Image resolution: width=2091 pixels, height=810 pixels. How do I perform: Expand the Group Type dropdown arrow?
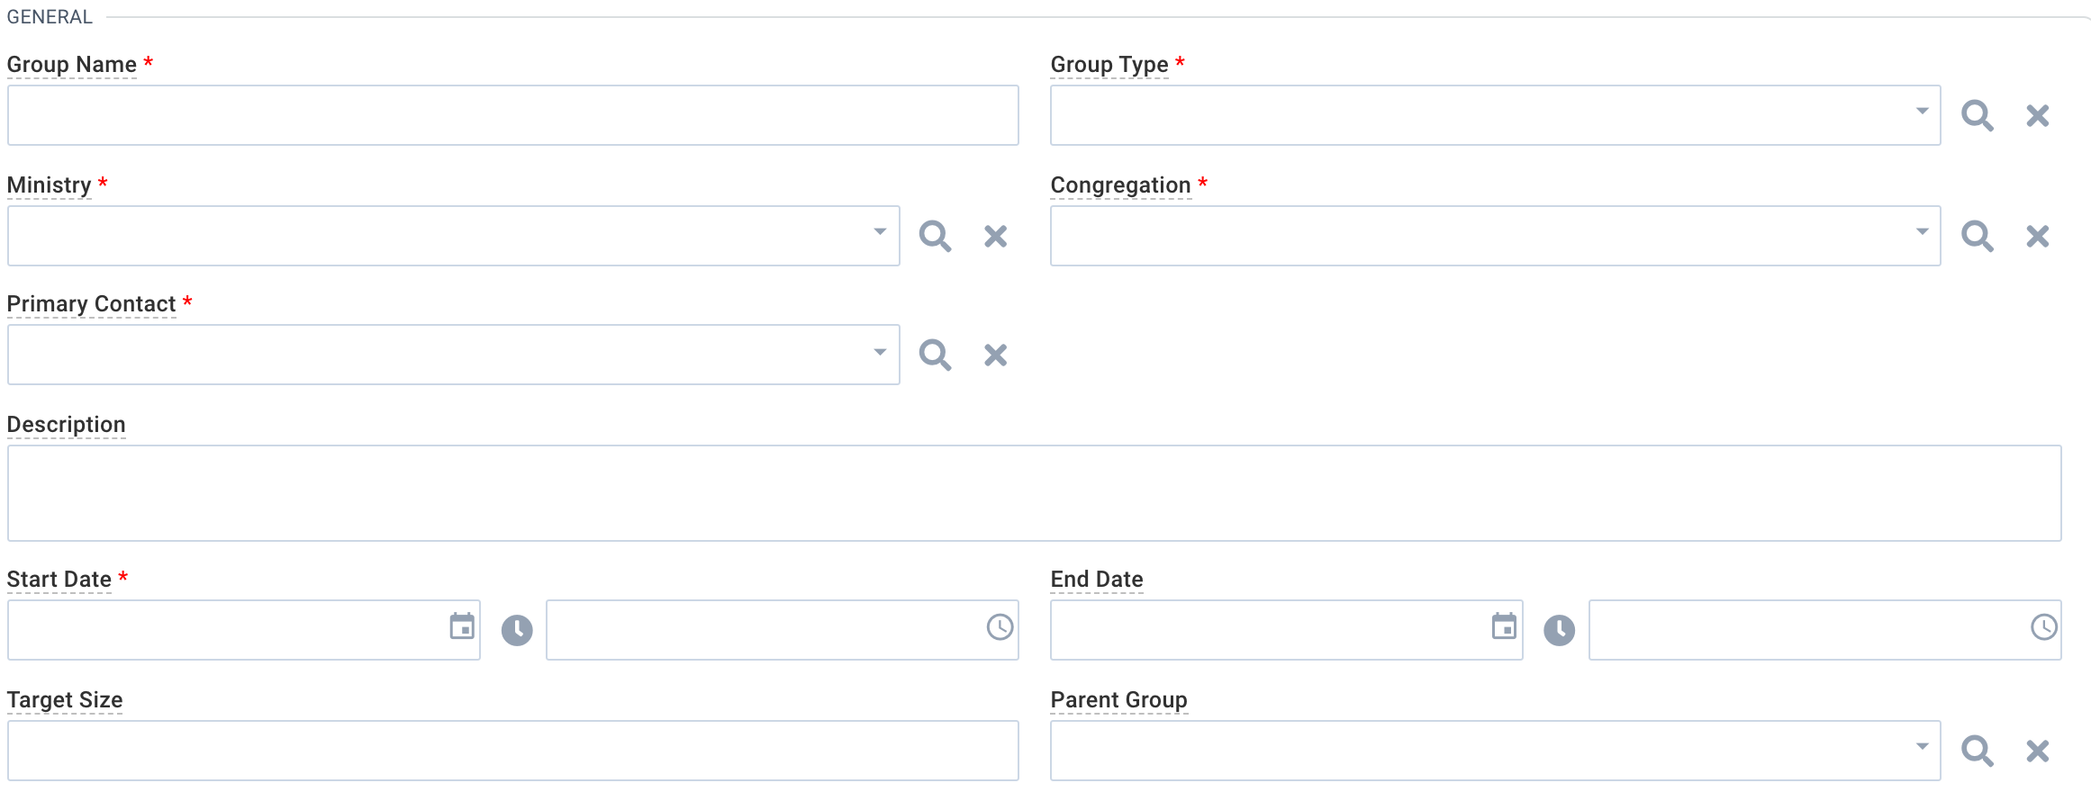1922,111
